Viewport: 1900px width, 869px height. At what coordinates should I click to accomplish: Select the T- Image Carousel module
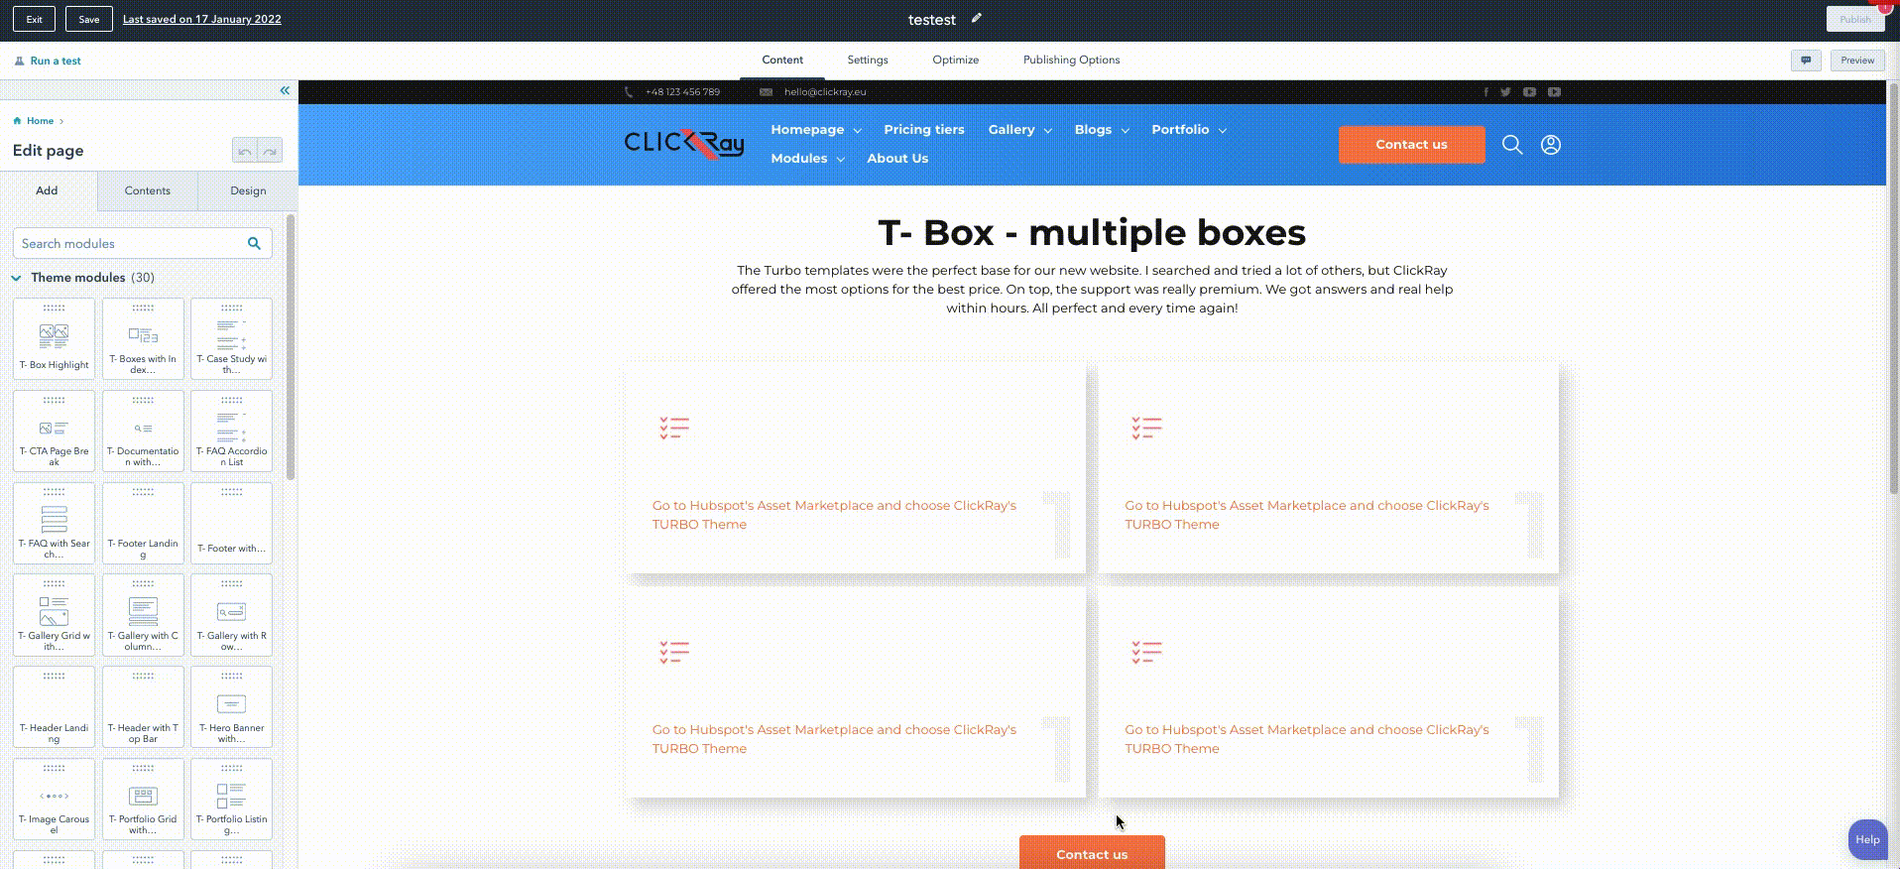pos(55,800)
